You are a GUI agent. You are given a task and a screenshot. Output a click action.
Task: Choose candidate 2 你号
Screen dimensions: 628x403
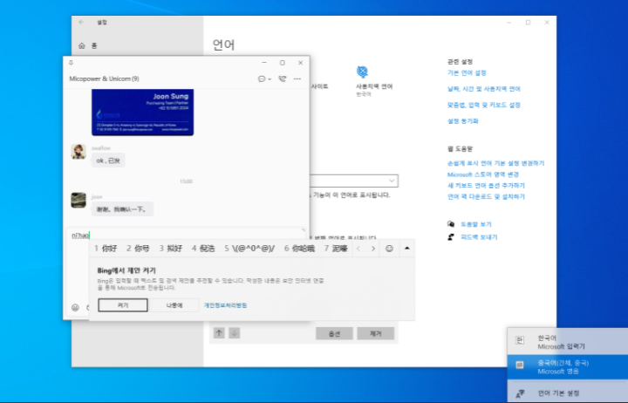(138, 249)
